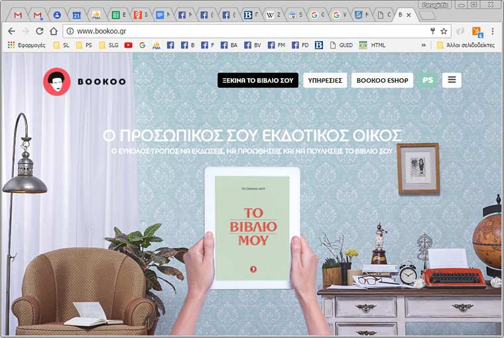Click the ΞΕΚΙΝΑ ΤΟ ΒΙΒΛΙΟ ΣΟΥ button
The height and width of the screenshot is (338, 504).
(x=257, y=80)
